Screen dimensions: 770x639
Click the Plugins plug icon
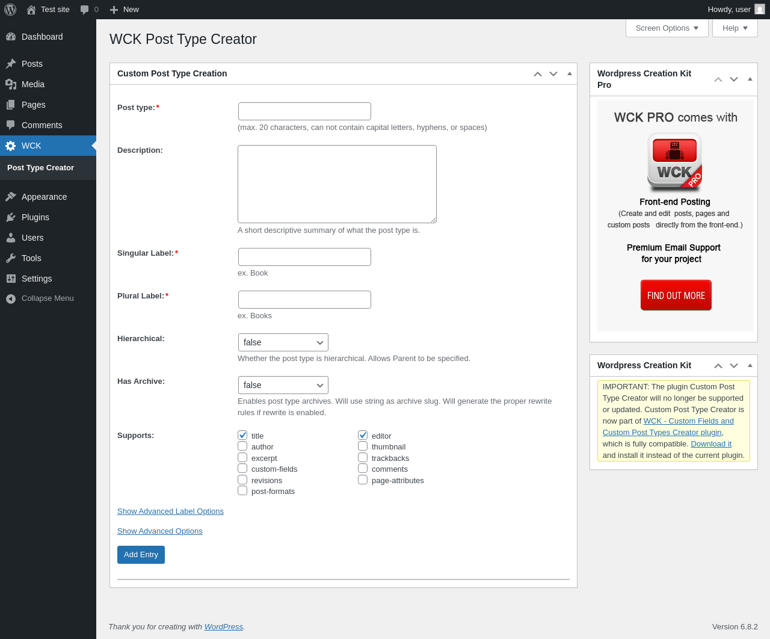pyautogui.click(x=11, y=217)
